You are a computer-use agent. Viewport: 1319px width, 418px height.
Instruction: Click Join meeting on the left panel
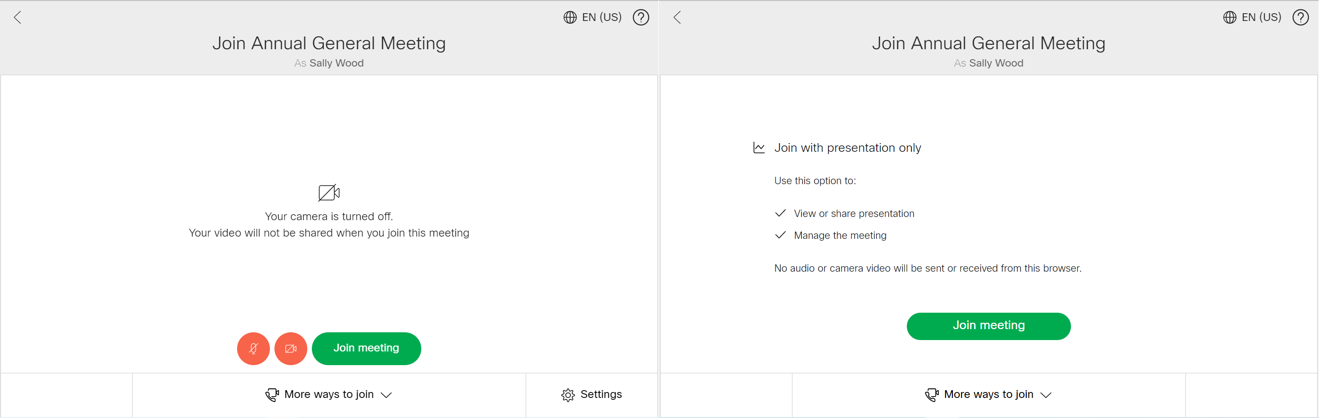(366, 348)
